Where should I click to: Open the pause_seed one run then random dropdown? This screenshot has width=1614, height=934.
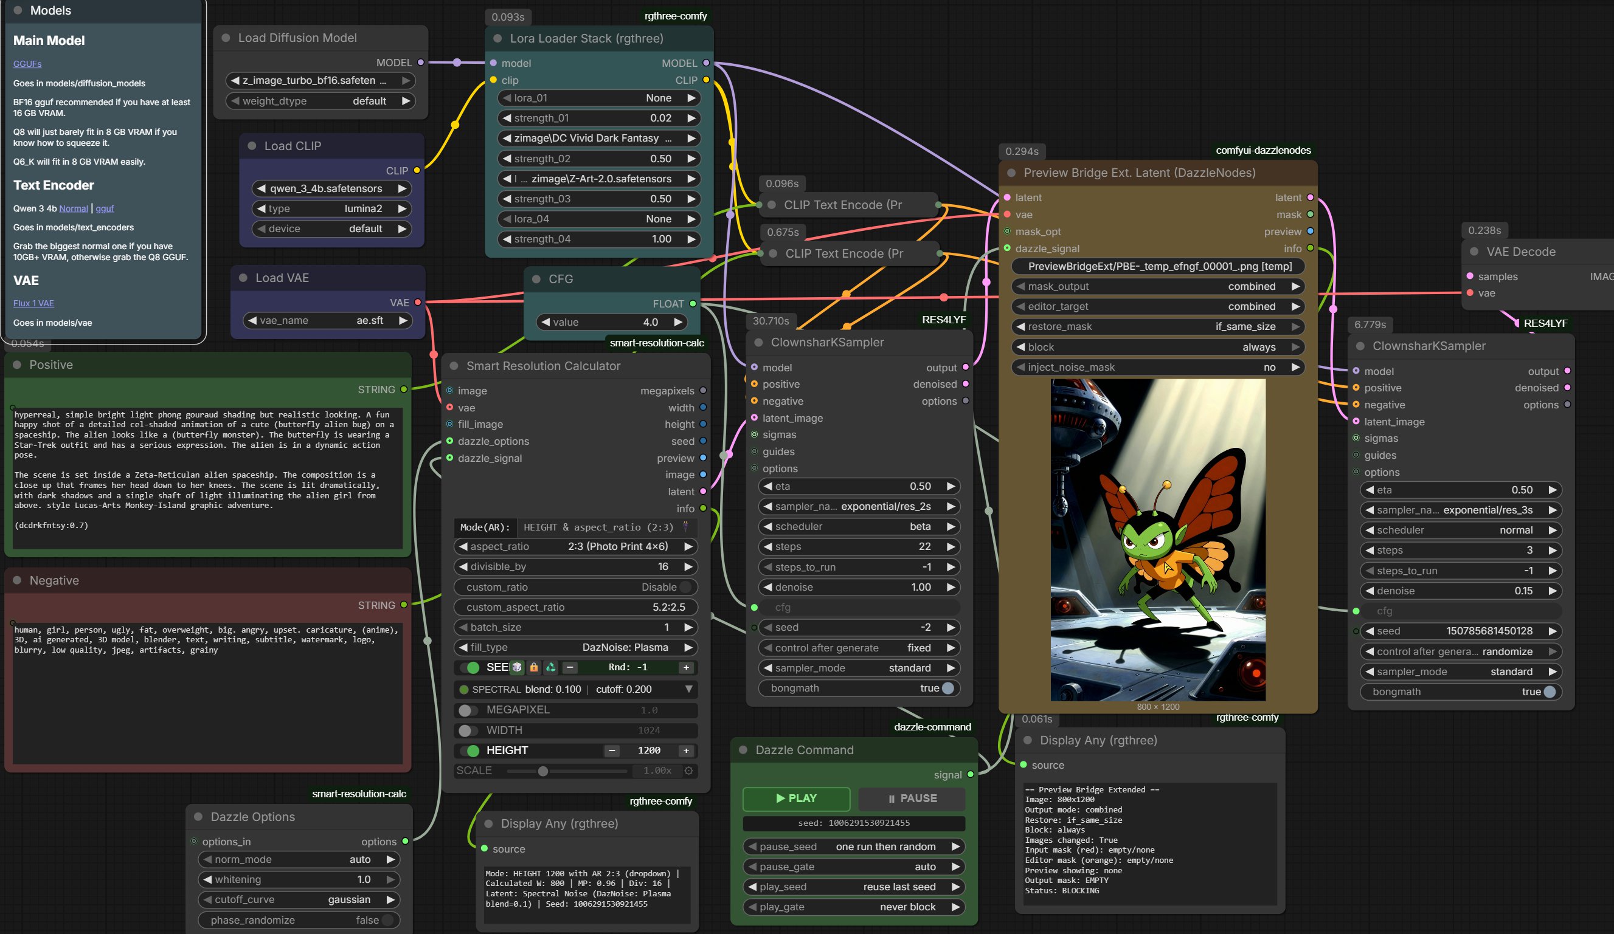coord(854,846)
